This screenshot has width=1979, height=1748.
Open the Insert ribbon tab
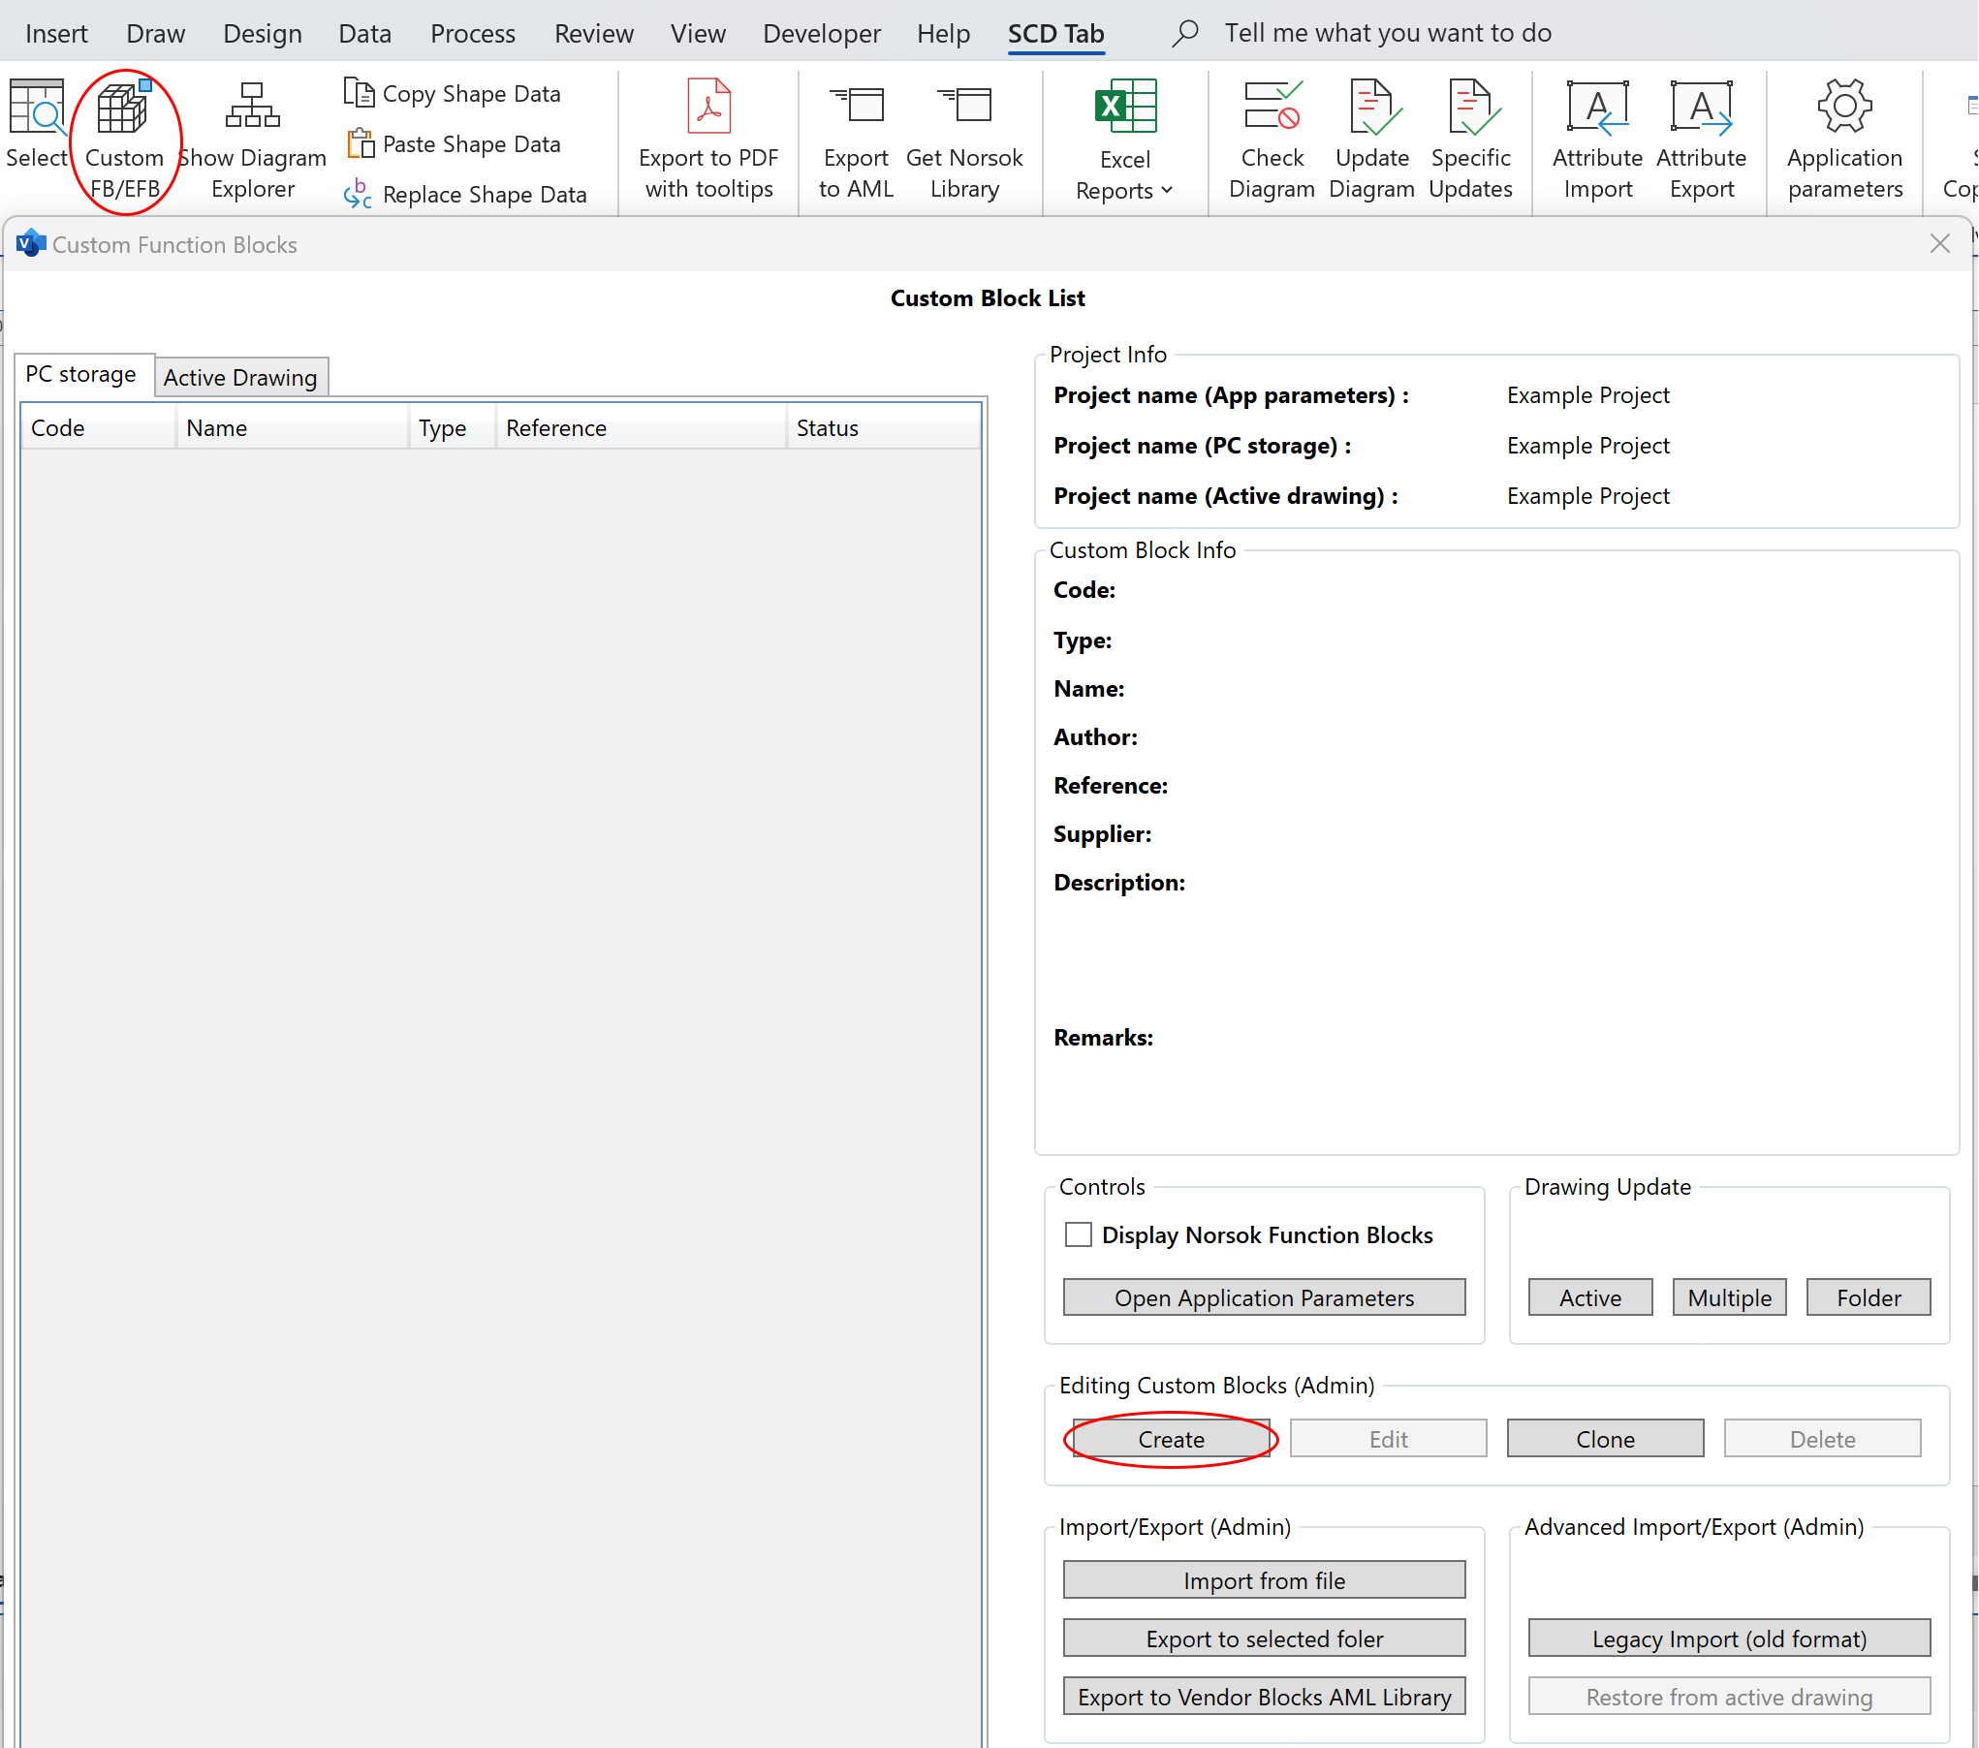[56, 33]
